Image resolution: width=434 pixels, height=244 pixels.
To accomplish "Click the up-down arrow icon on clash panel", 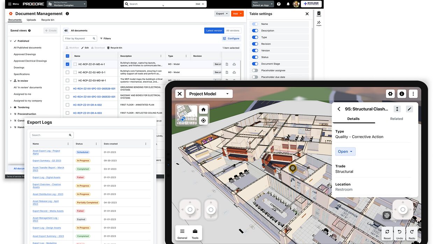I will tap(397, 109).
